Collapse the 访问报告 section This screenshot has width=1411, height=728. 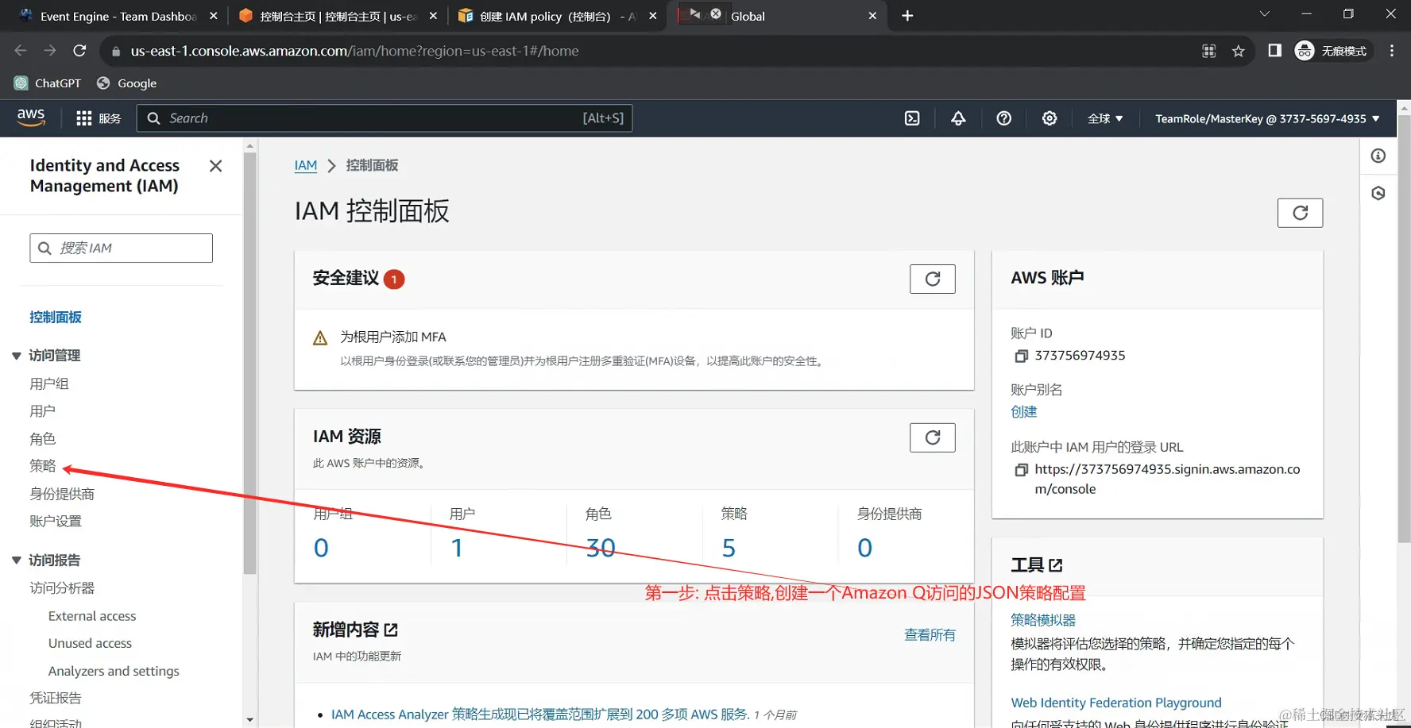16,560
